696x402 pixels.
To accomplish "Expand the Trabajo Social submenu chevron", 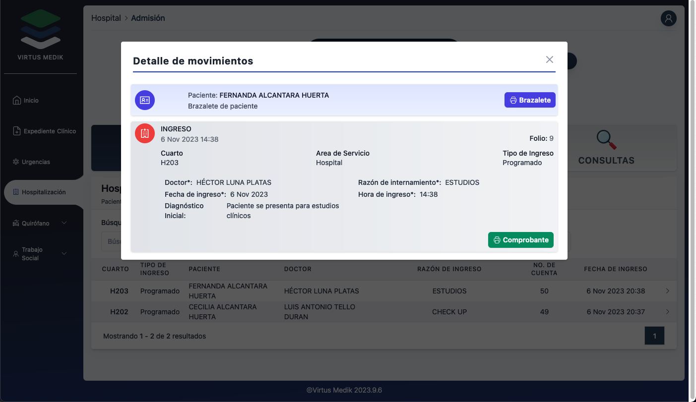I will tap(64, 254).
